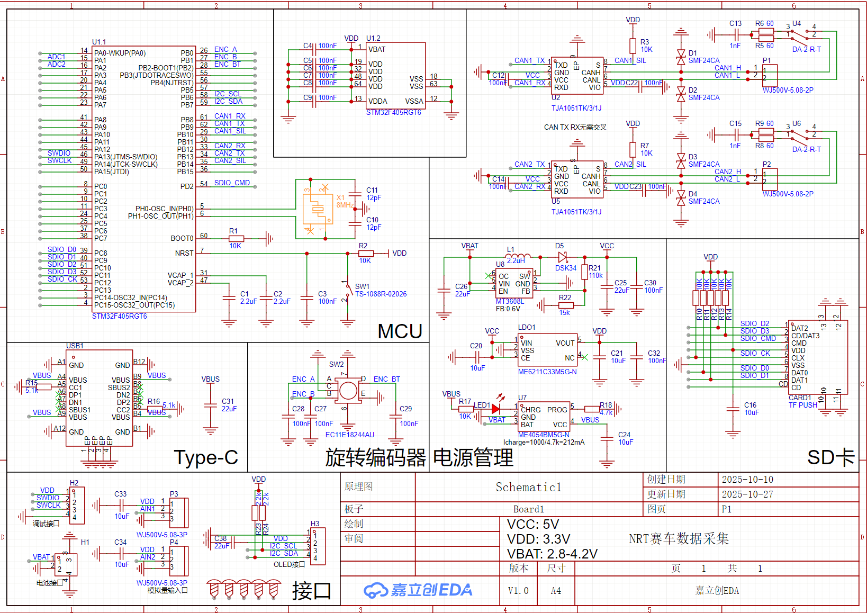
Task: Select the SW1 reset push-button symbol
Action: [348, 291]
